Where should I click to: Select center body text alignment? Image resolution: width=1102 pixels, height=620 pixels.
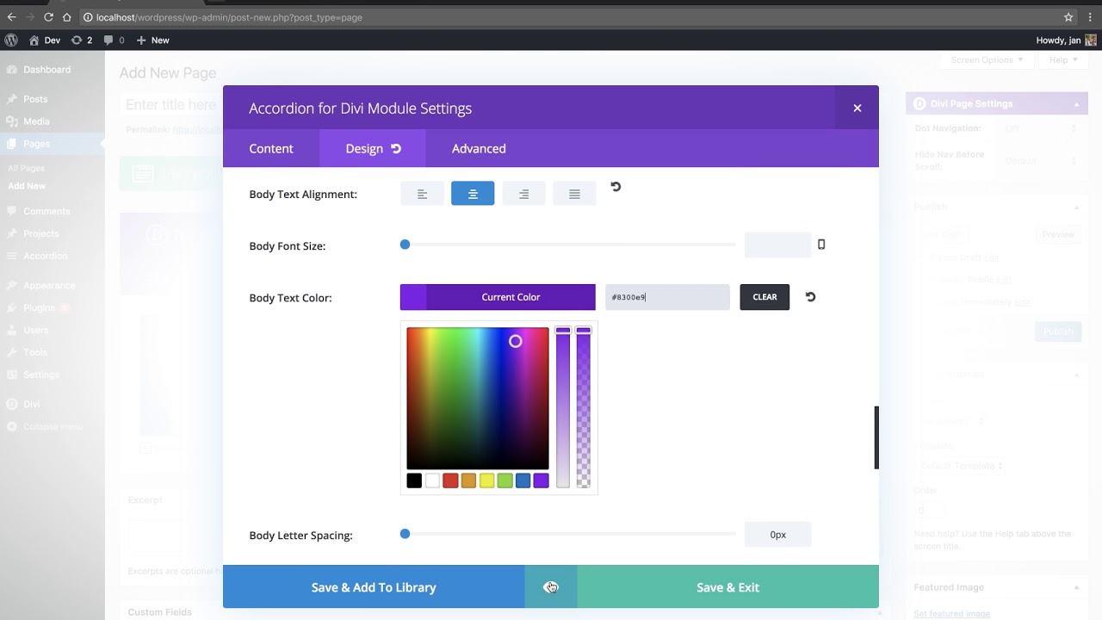(x=473, y=194)
